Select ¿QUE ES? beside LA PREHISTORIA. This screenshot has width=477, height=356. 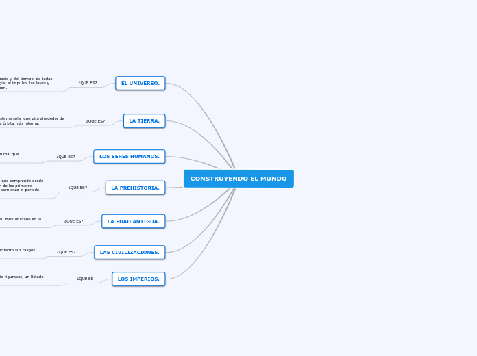point(77,188)
